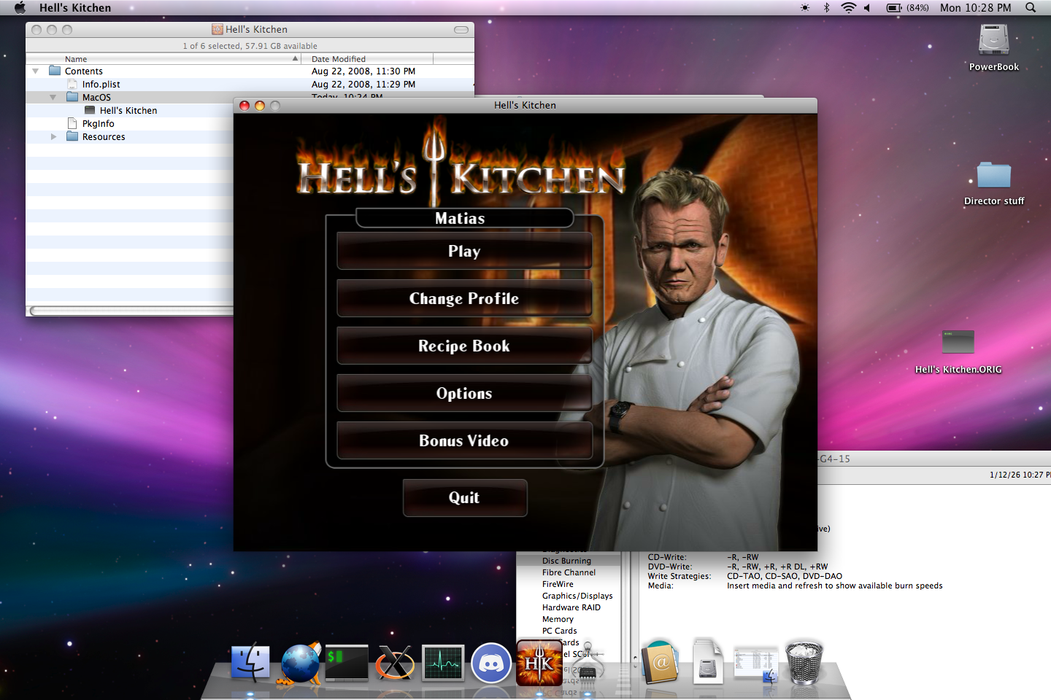Open Activity Monitor from the Dock
The height and width of the screenshot is (700, 1051).
click(443, 664)
